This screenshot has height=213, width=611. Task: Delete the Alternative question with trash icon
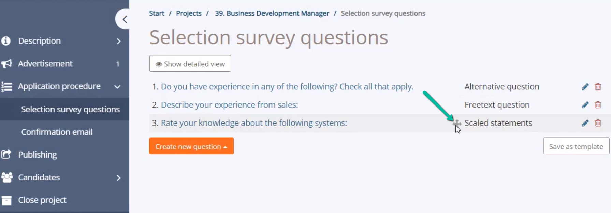click(x=598, y=87)
